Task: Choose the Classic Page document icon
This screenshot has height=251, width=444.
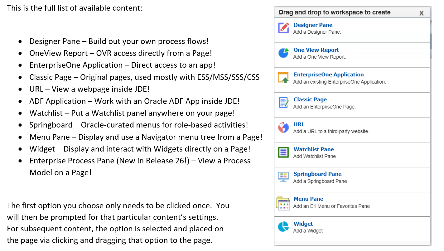Action: click(x=283, y=103)
